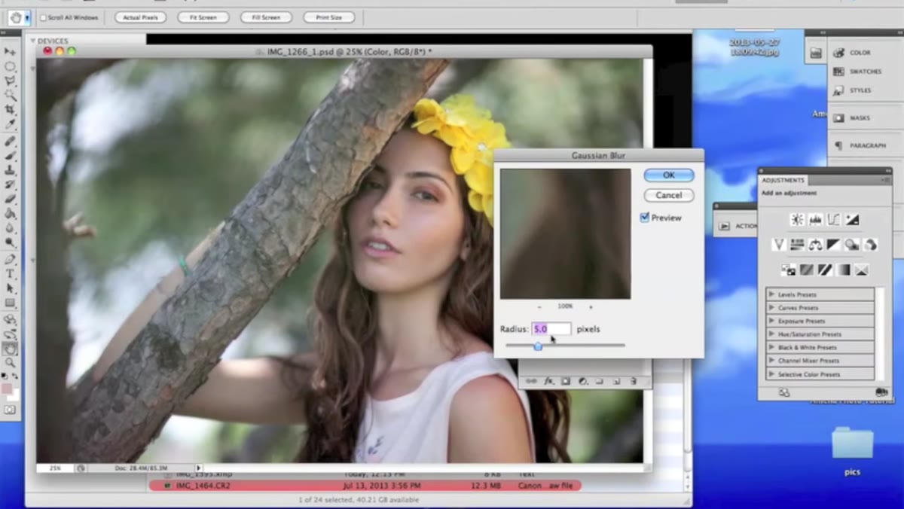Click the Actual Pixels button

141,17
